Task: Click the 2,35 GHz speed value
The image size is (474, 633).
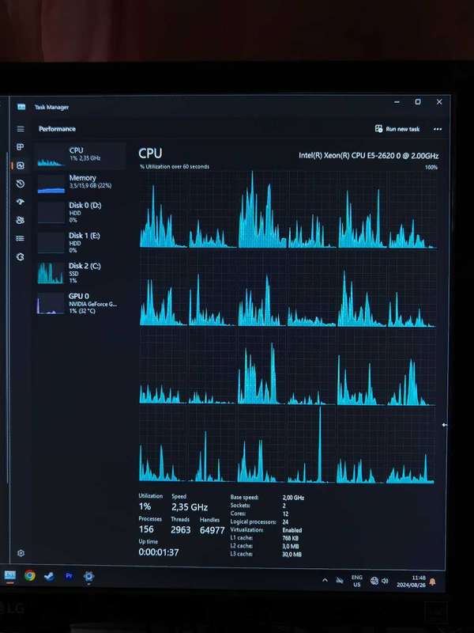Action: (x=190, y=507)
